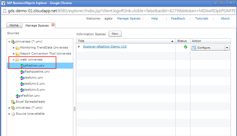Click the page icon in the address bar
Image resolution: width=237 pixels, height=136 pixels.
click(x=5, y=11)
